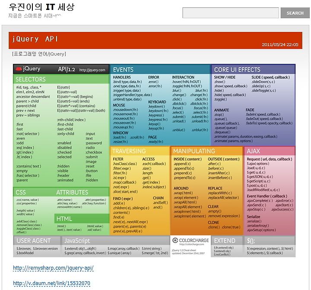Image resolution: width=311 pixels, height=290 pixels.
Task: Click the $(); heading
Action: (x=251, y=241)
